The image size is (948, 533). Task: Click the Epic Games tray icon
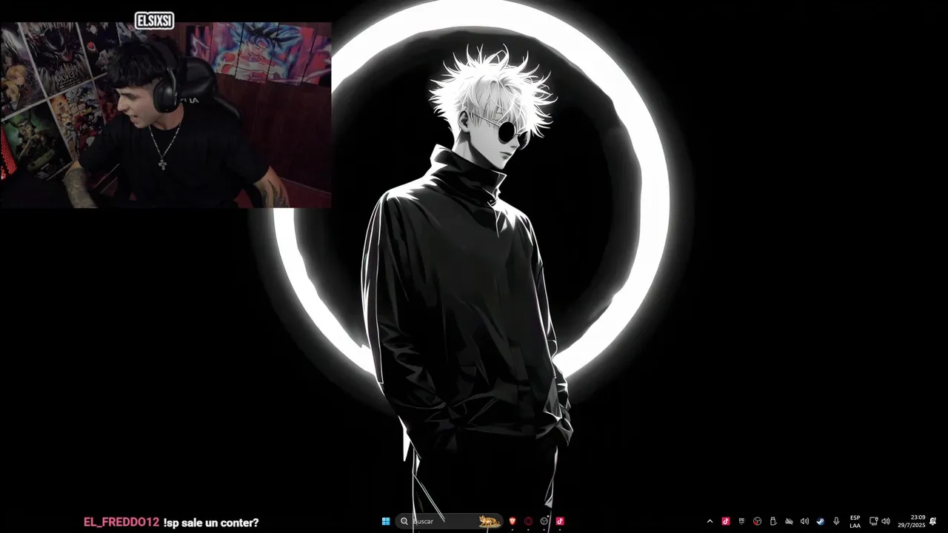tap(742, 521)
